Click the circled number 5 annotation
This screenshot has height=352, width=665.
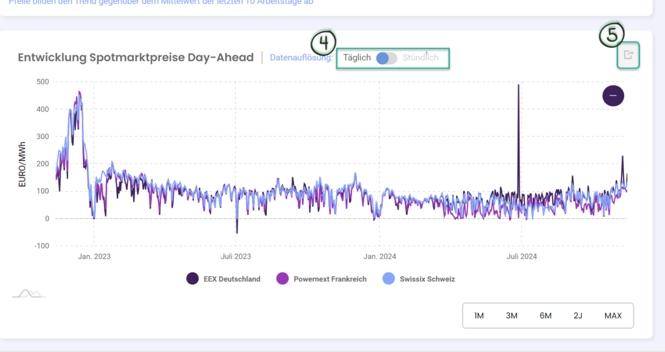coord(612,34)
